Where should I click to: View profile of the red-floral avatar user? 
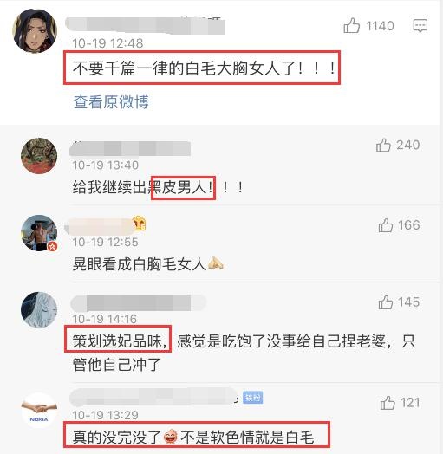click(39, 156)
